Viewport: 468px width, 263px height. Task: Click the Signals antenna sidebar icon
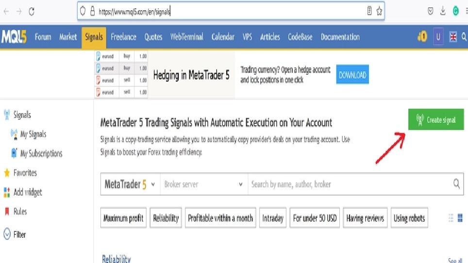(7, 115)
